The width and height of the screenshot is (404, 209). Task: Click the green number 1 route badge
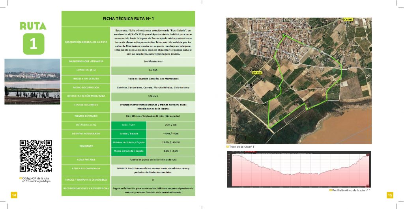(34, 44)
